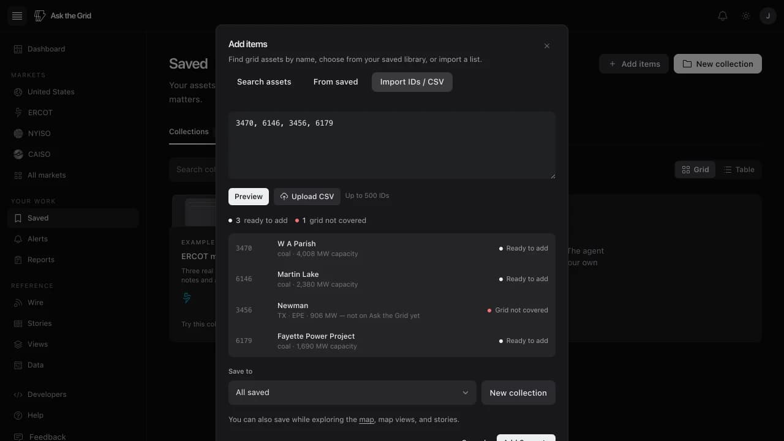Go to Reports page
Image resolution: width=784 pixels, height=441 pixels.
tap(73, 260)
